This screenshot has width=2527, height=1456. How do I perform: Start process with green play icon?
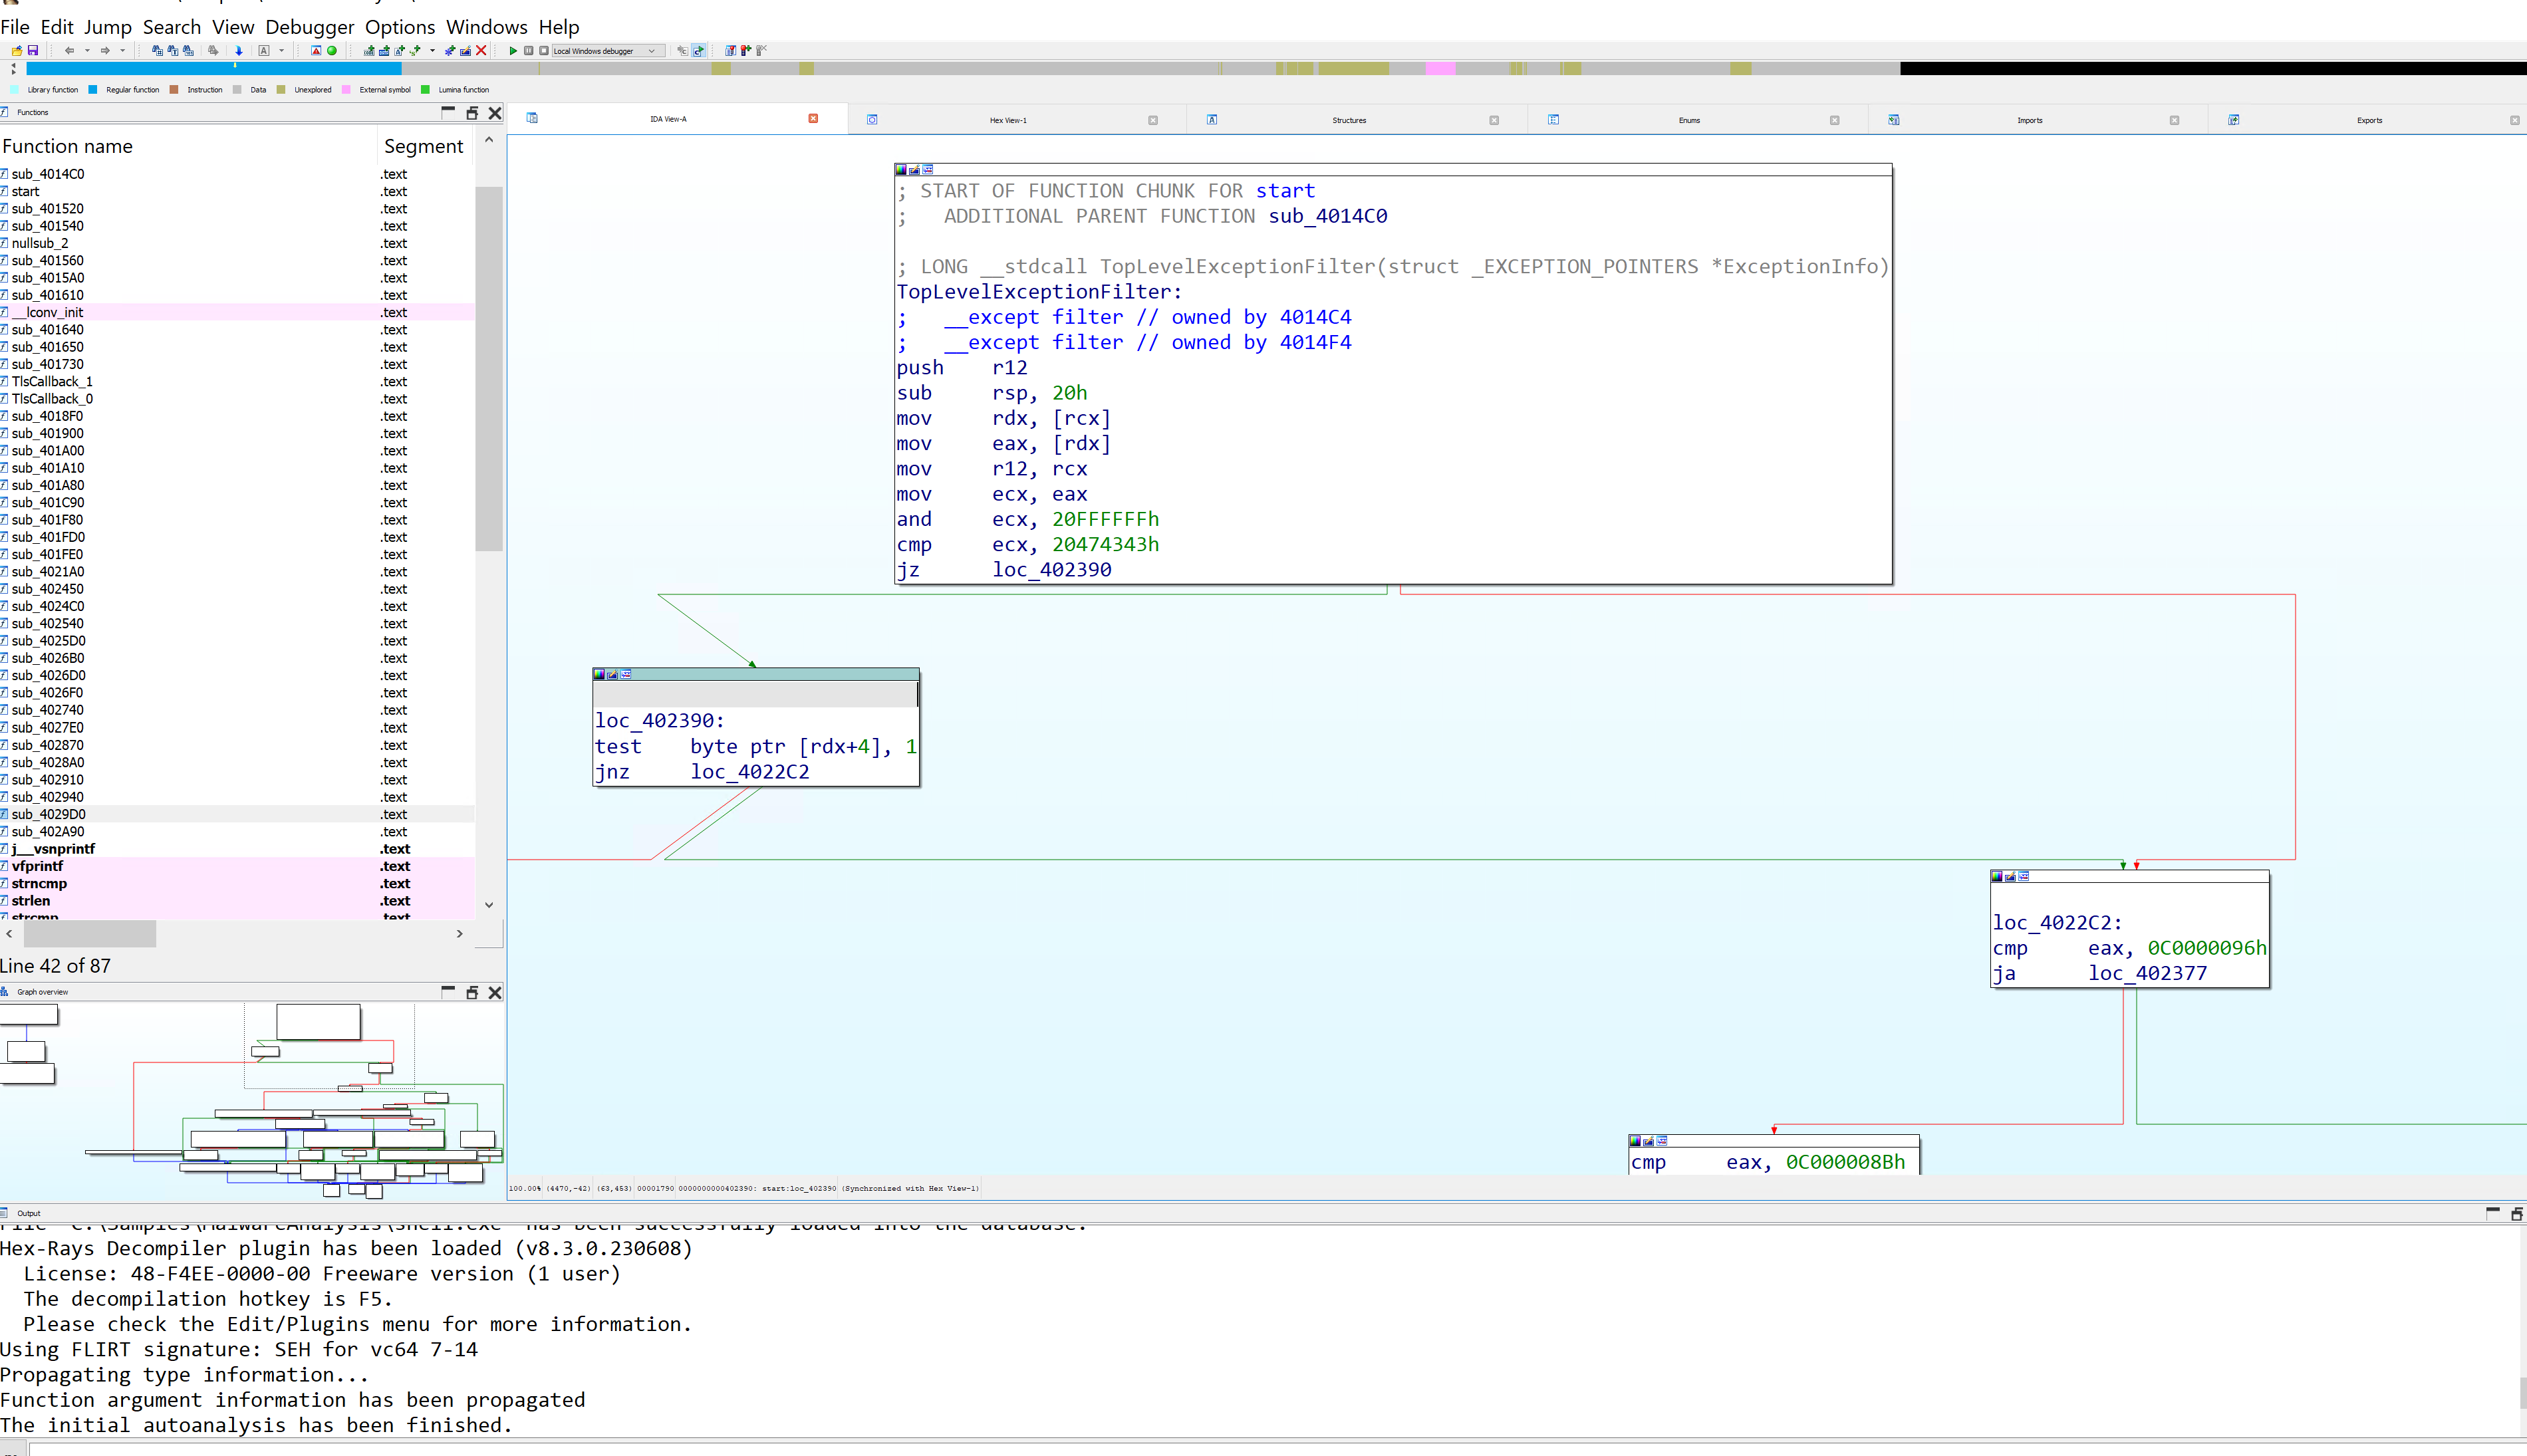click(x=513, y=51)
